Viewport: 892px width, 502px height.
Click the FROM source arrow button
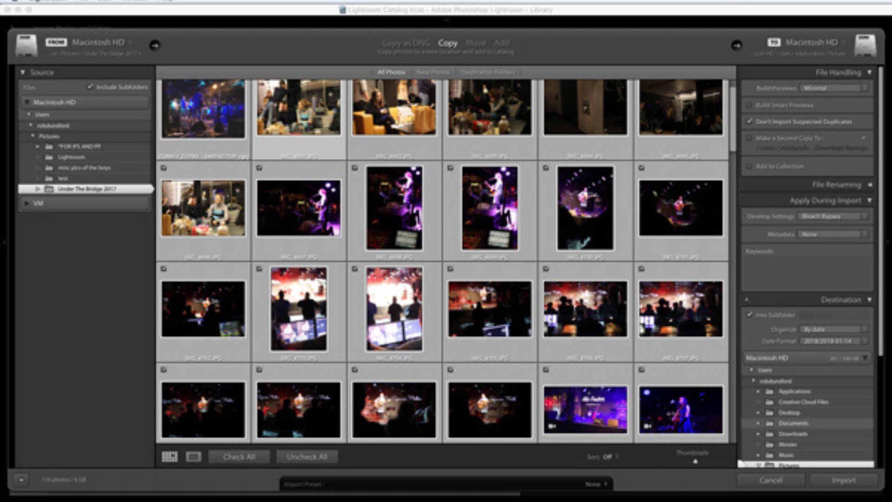pos(155,45)
